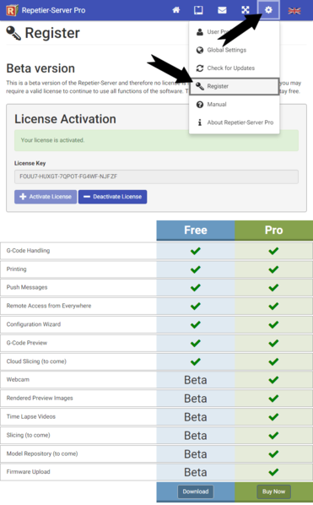Click the Cloud Slicing (to come) label
The image size is (313, 505).
pos(36,361)
